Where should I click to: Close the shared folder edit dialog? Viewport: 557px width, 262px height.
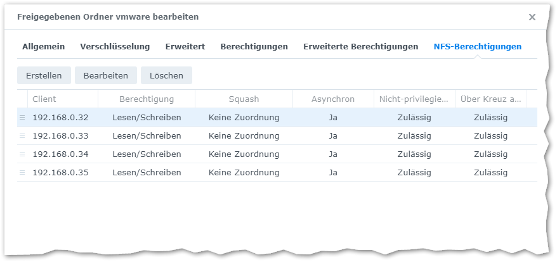pyautogui.click(x=532, y=17)
